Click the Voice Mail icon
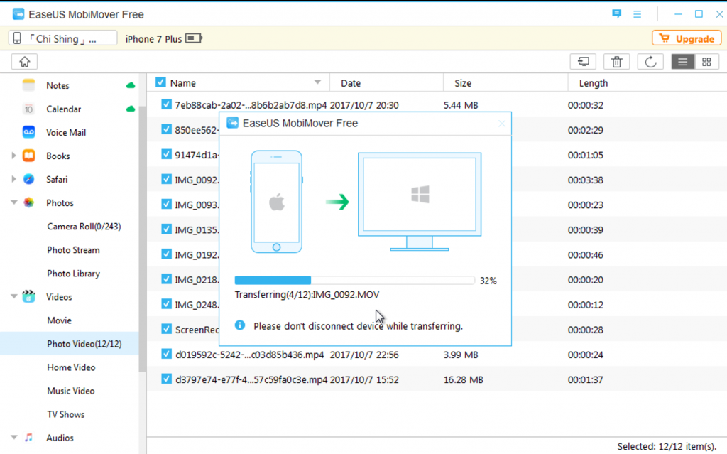Image resolution: width=727 pixels, height=454 pixels. 28,132
